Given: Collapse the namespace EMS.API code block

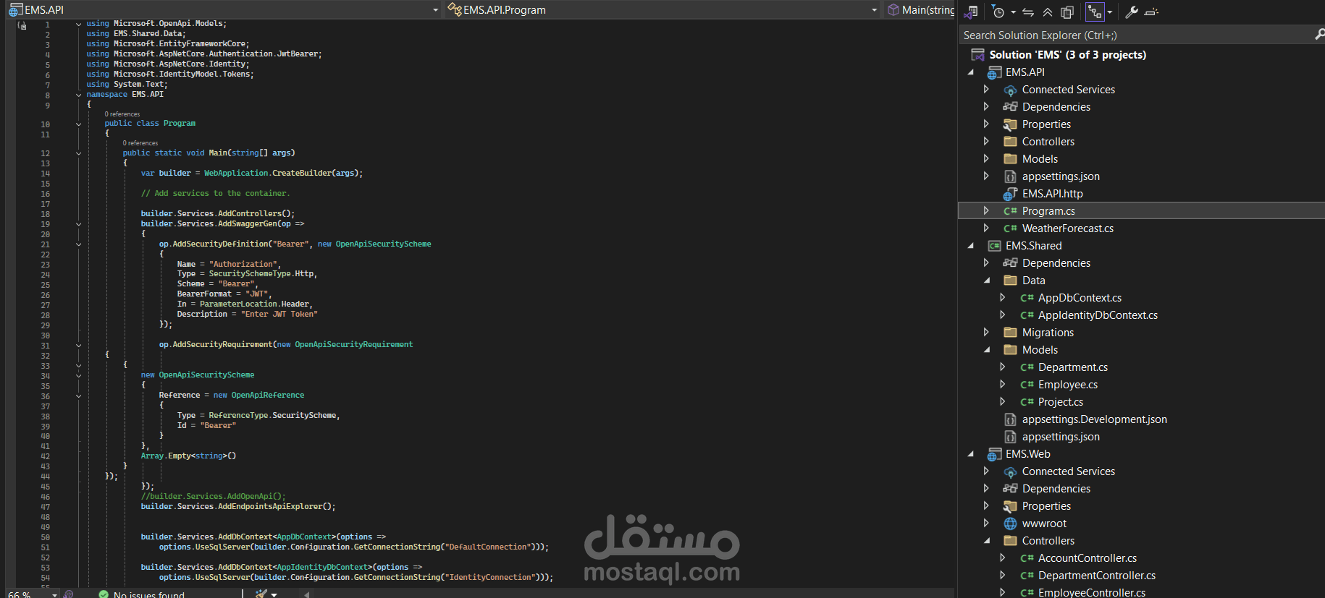Looking at the screenshot, I should coord(78,95).
